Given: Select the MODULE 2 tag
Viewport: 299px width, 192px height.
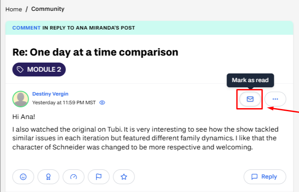Looking at the screenshot, I should 39,70.
